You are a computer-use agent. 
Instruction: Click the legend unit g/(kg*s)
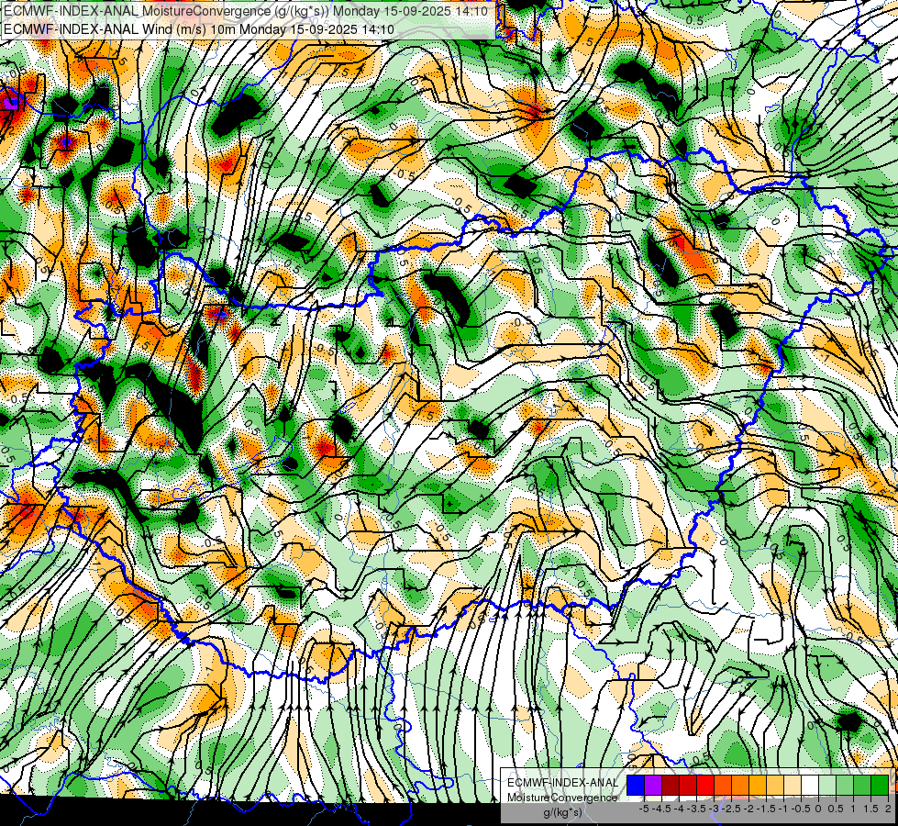[x=562, y=812]
